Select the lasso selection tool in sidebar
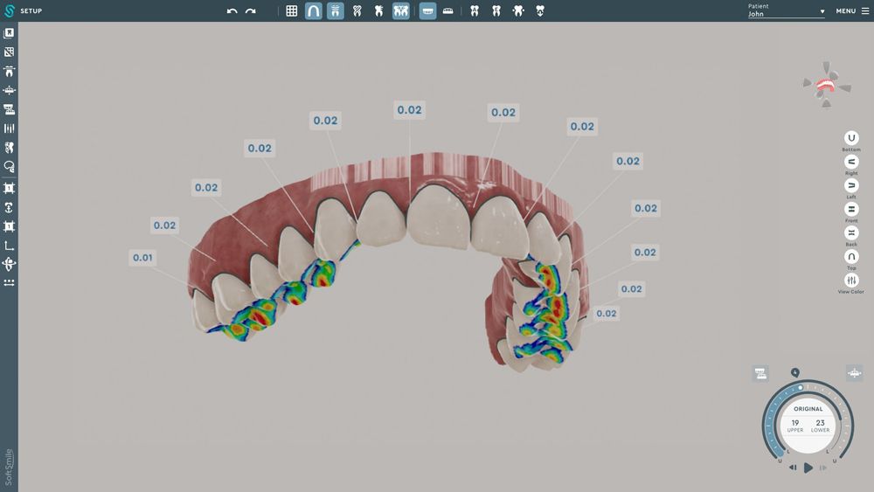874x492 pixels. [x=9, y=166]
